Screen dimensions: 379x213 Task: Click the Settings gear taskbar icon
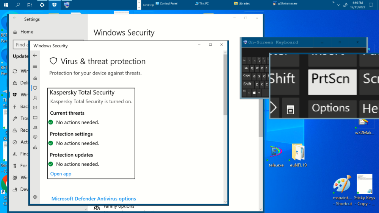pos(42,5)
